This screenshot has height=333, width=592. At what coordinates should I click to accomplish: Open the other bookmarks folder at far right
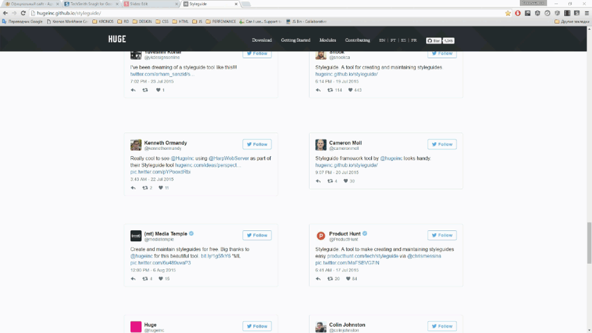pos(571,22)
